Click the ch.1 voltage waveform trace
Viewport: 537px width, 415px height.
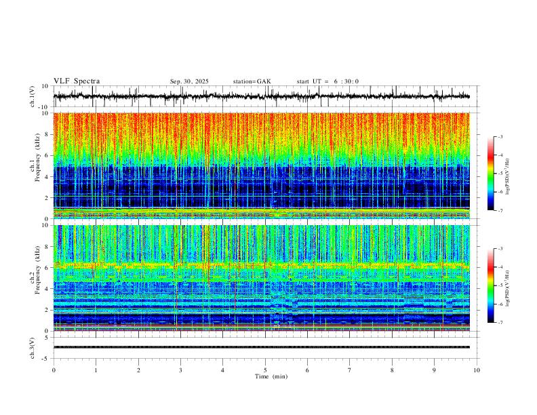262,96
